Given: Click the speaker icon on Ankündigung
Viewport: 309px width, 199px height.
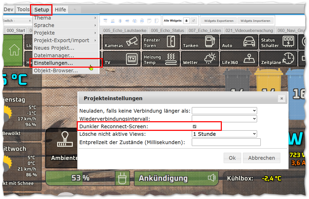Looking at the screenshot, I should 212,178.
